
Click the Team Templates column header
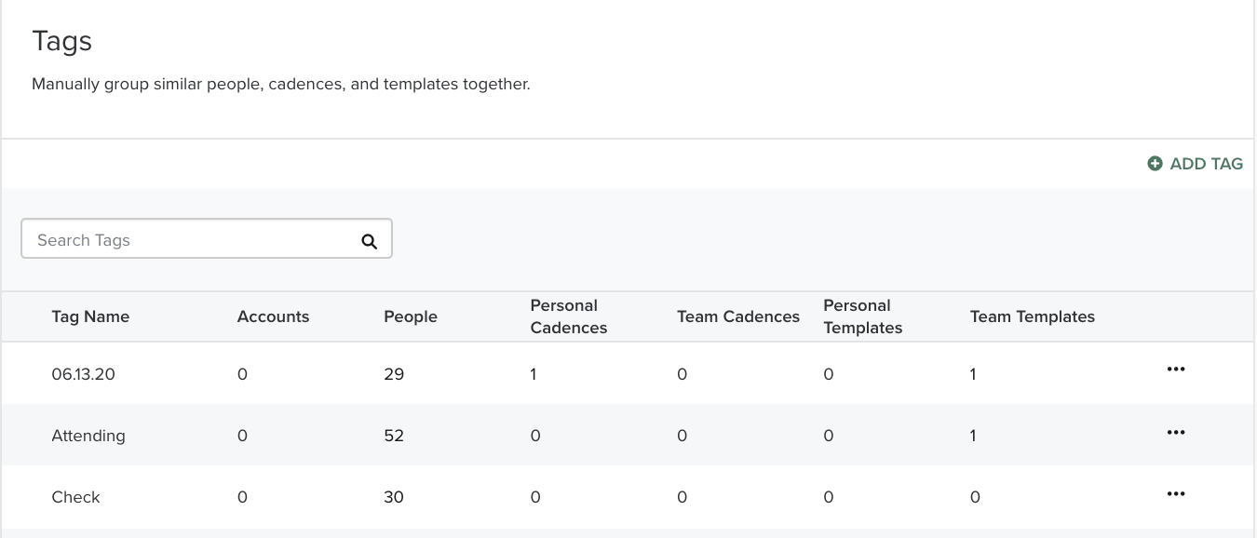1032,316
